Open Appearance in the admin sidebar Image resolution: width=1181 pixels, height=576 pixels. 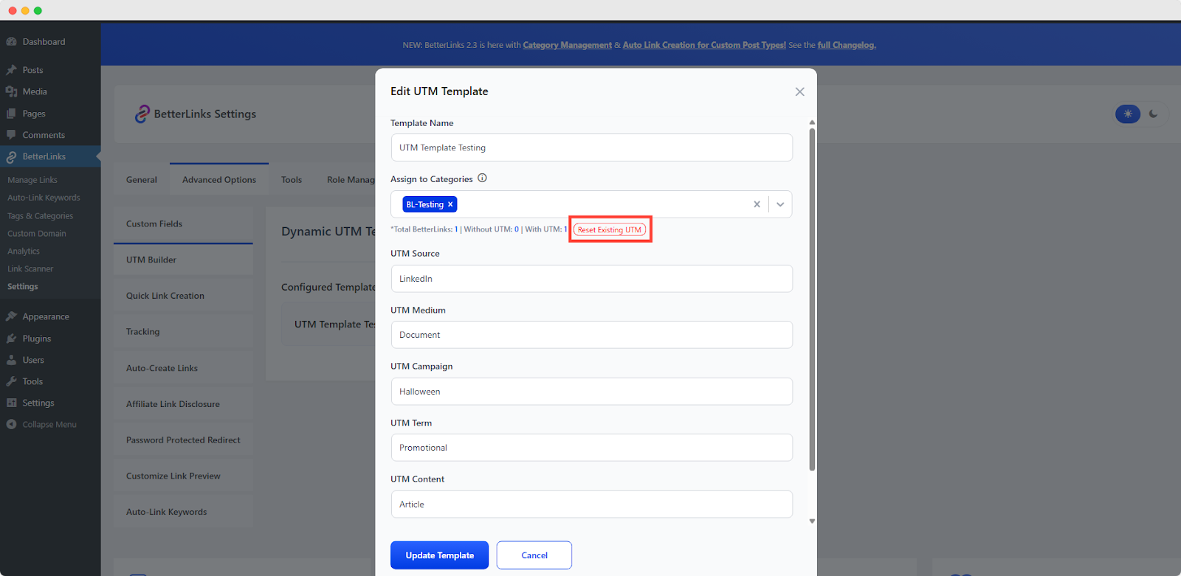(x=45, y=316)
